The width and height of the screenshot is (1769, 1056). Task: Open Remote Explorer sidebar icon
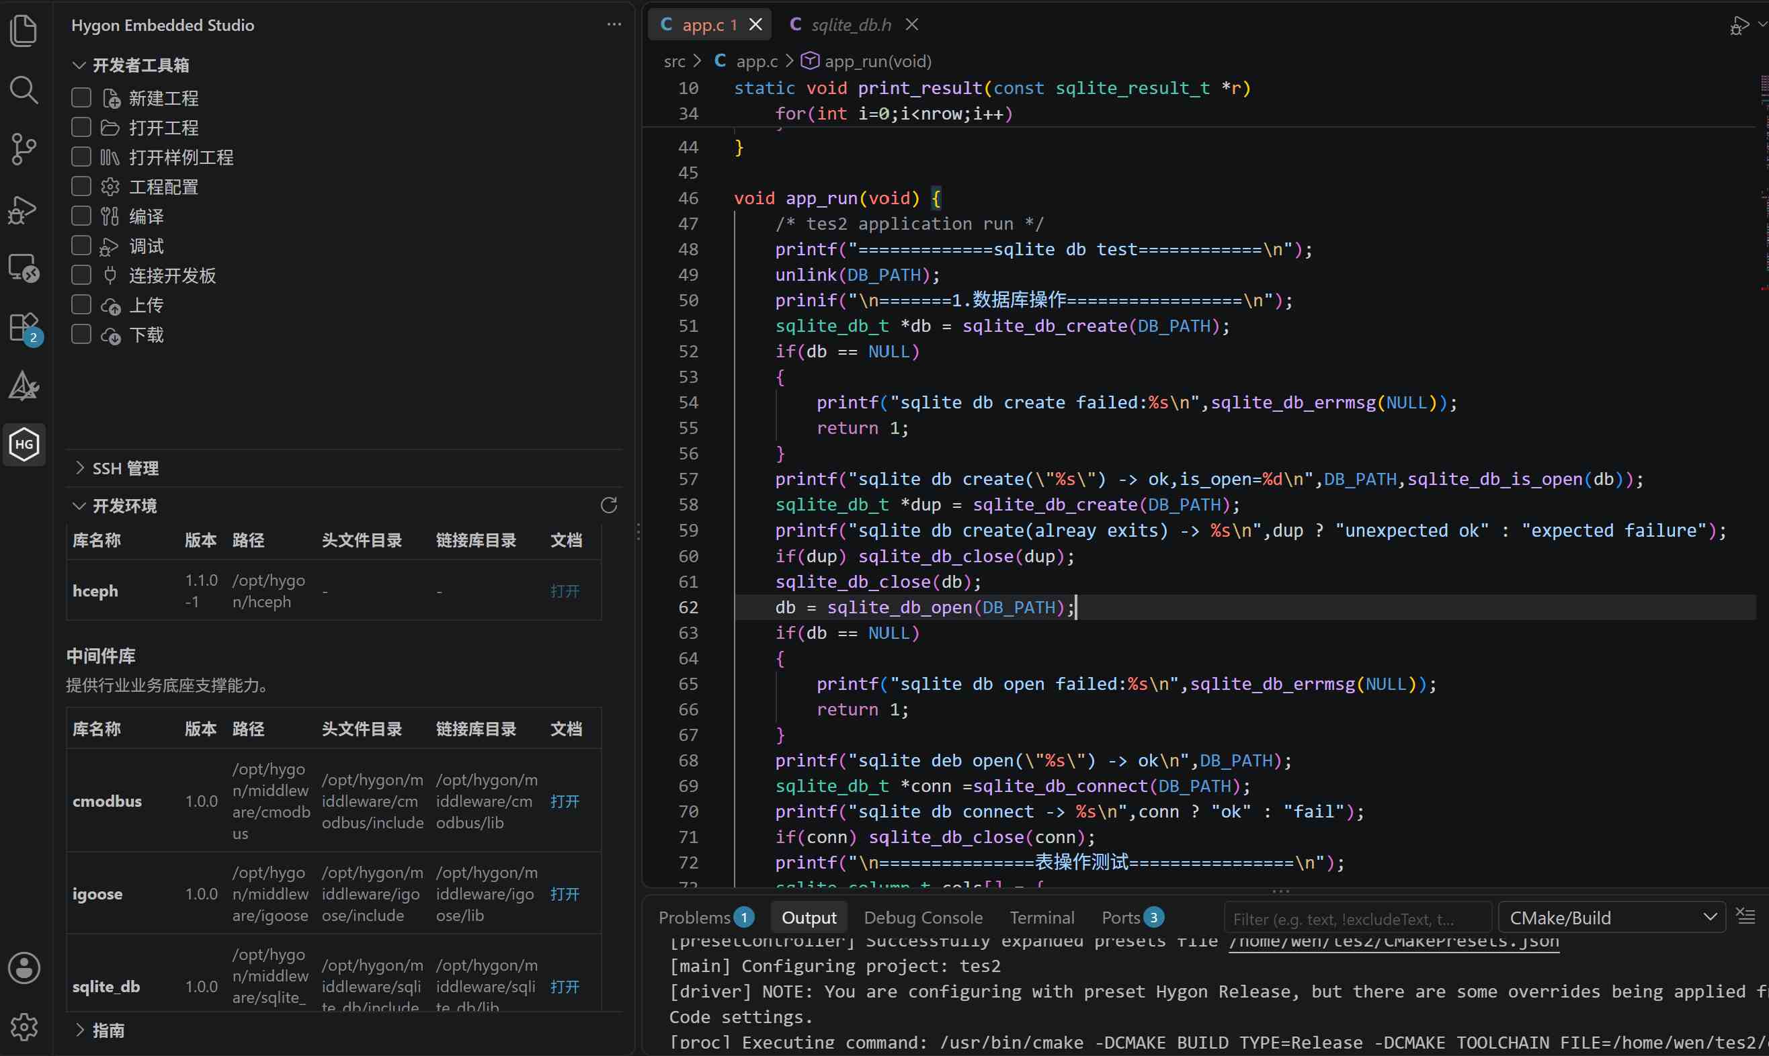coord(24,268)
